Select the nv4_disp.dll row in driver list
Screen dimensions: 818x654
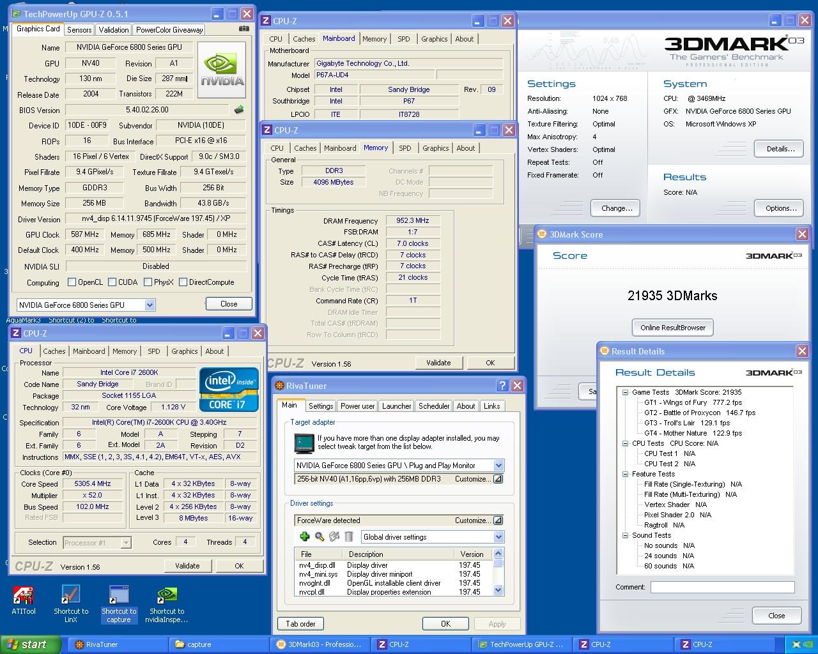[x=393, y=565]
